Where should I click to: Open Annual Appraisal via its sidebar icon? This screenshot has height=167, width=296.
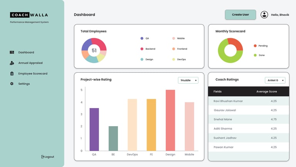[12, 63]
